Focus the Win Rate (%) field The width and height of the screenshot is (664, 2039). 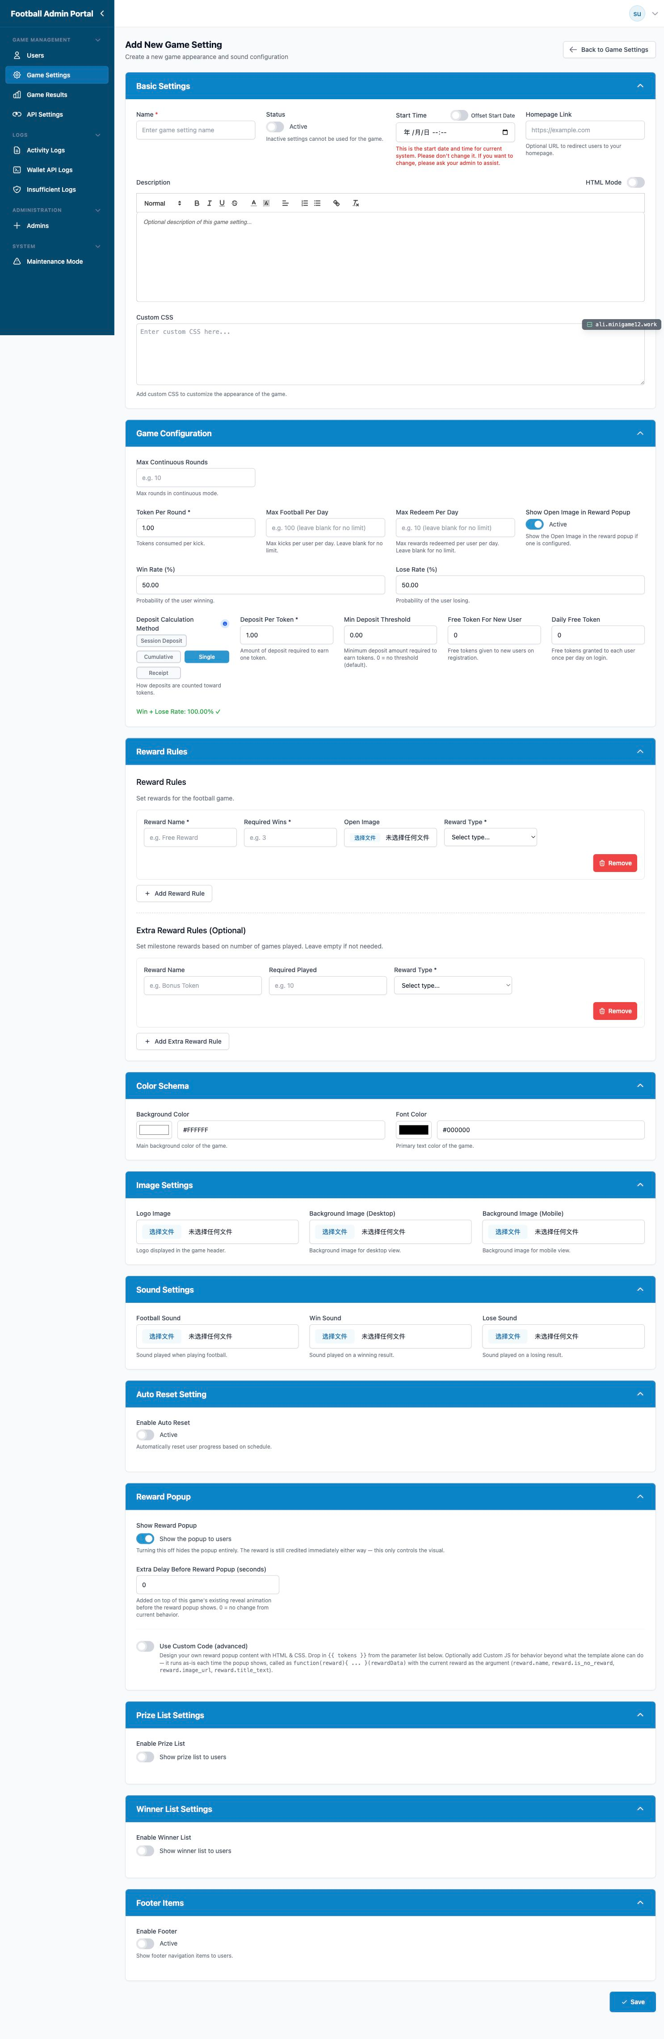click(261, 585)
